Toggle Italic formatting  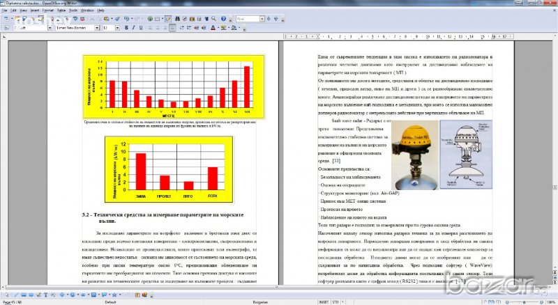click(x=133, y=28)
